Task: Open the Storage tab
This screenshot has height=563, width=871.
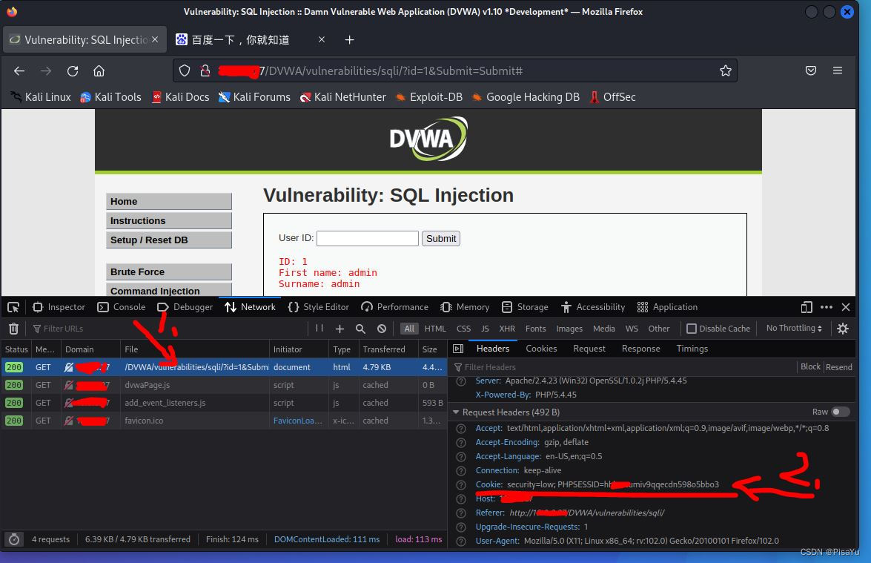Action: 525,307
